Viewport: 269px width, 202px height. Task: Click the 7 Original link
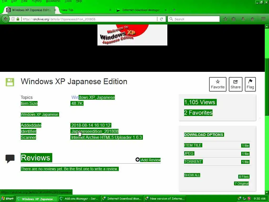click(x=242, y=183)
